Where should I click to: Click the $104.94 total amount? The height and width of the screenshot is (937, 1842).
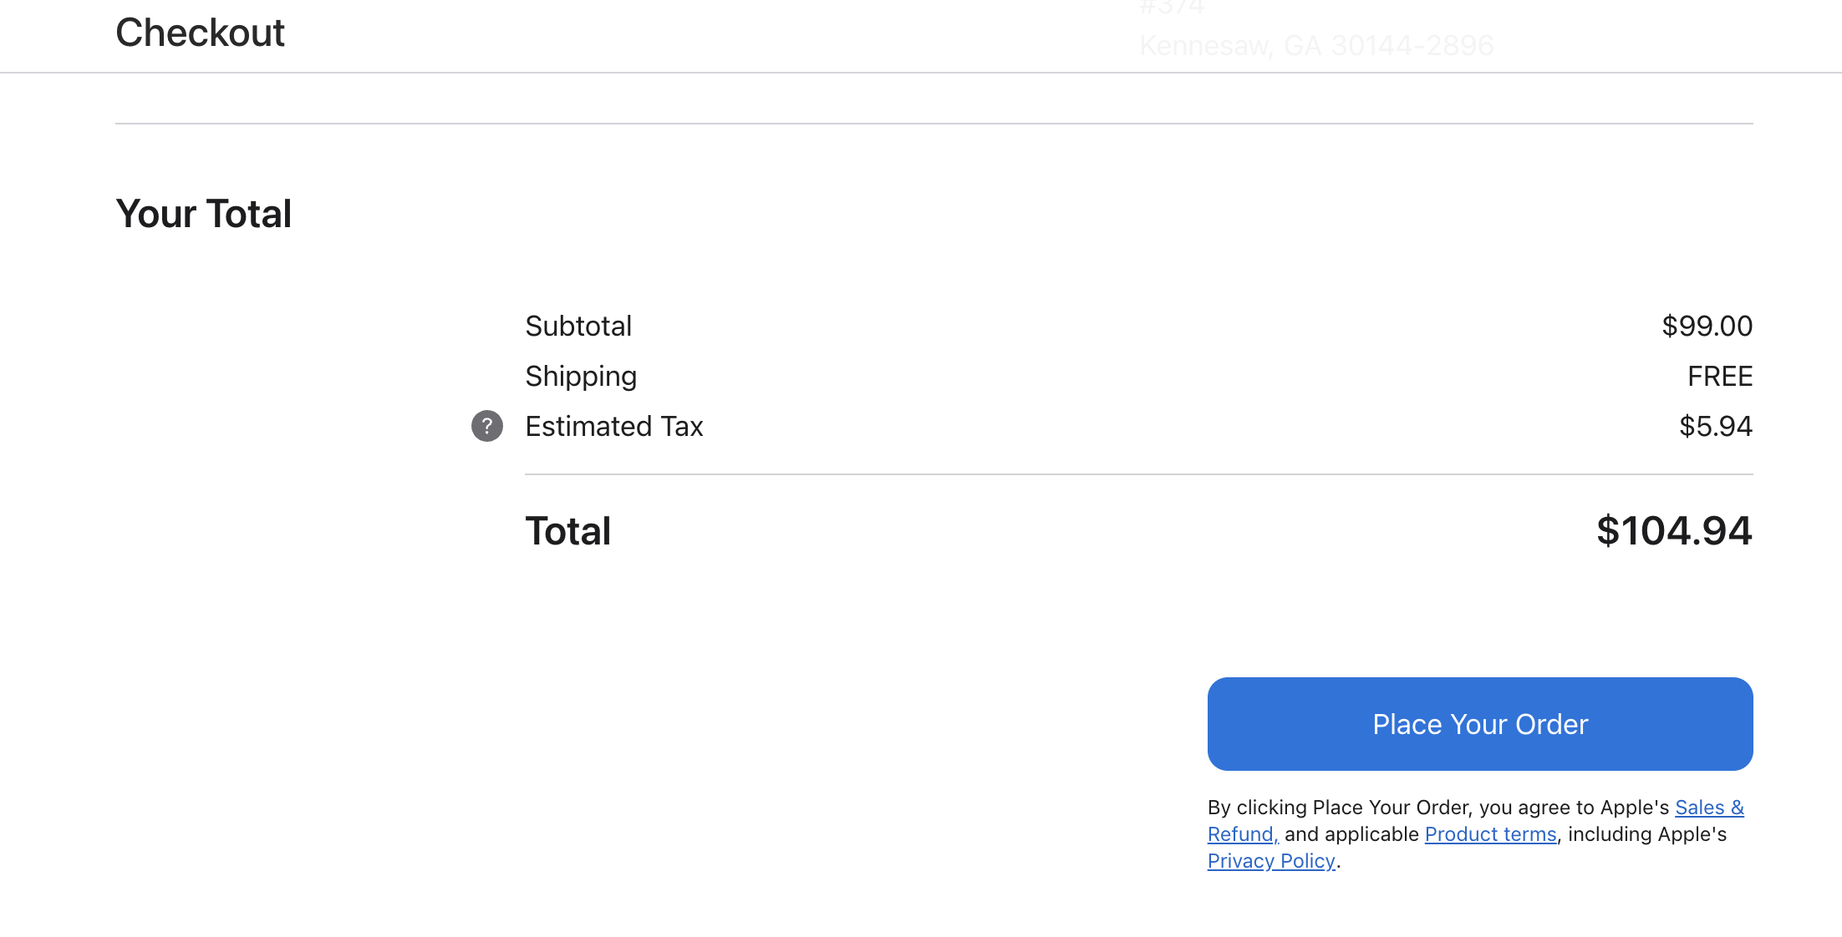tap(1674, 531)
